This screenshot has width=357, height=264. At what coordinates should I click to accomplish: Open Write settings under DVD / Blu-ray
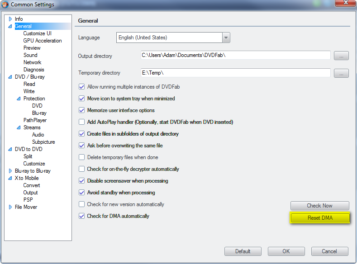coord(29,91)
